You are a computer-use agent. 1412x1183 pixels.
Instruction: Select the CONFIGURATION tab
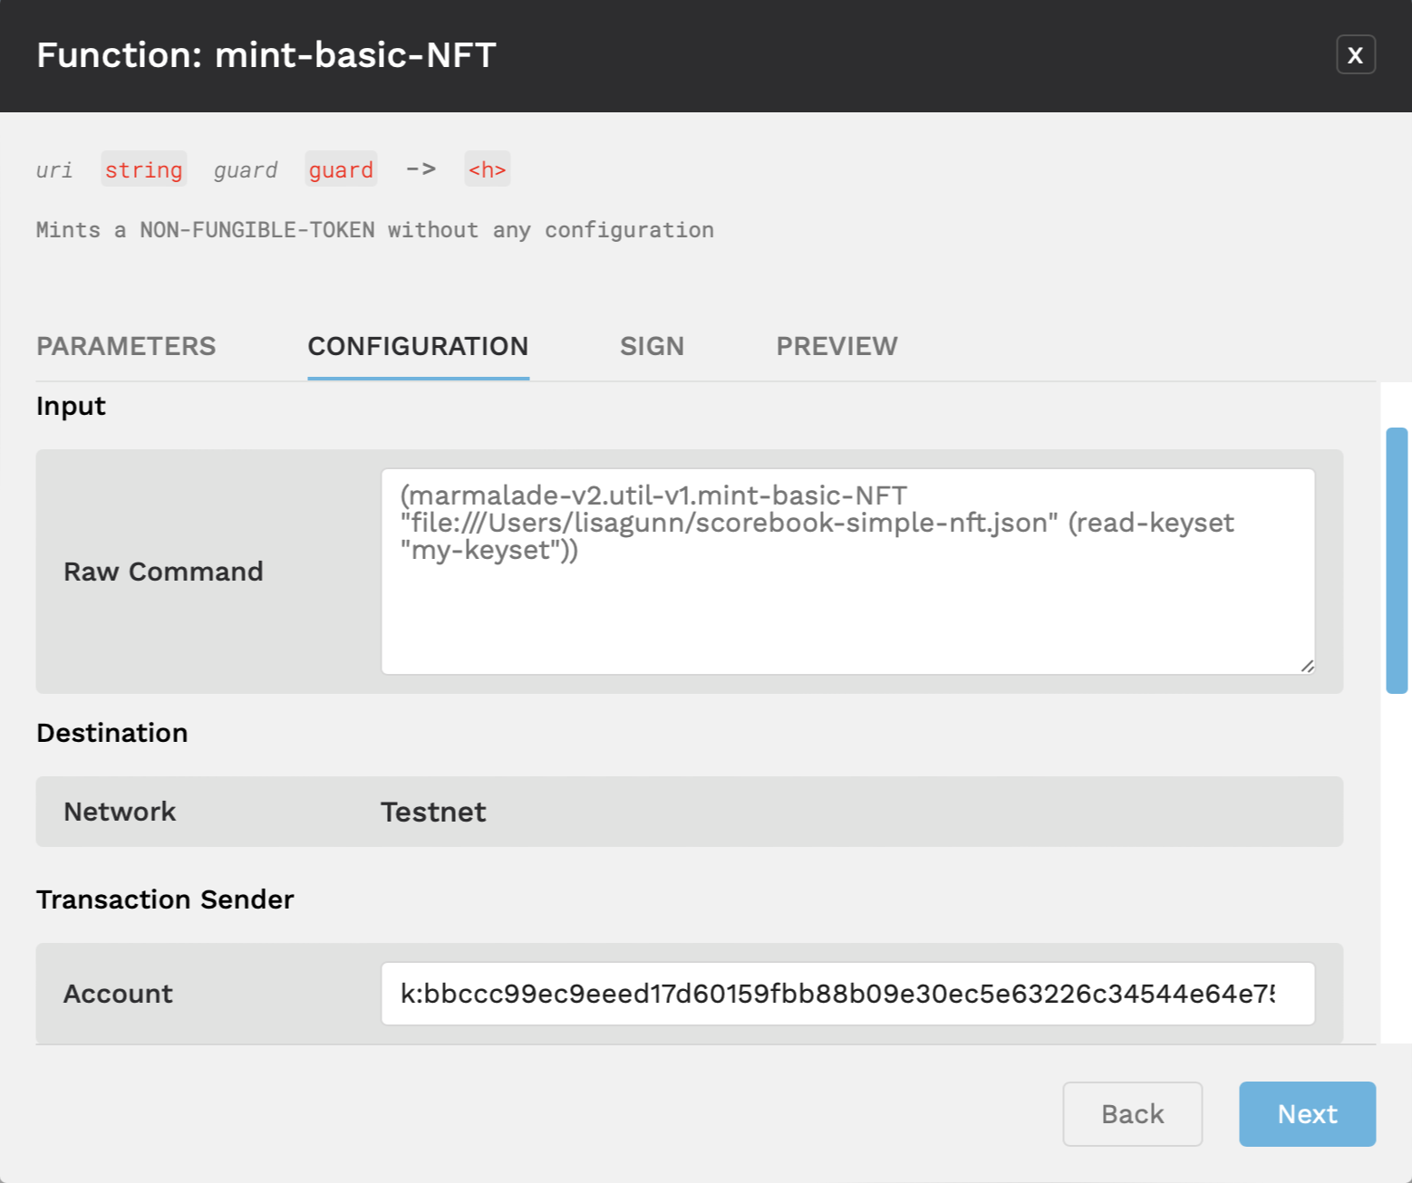coord(418,346)
